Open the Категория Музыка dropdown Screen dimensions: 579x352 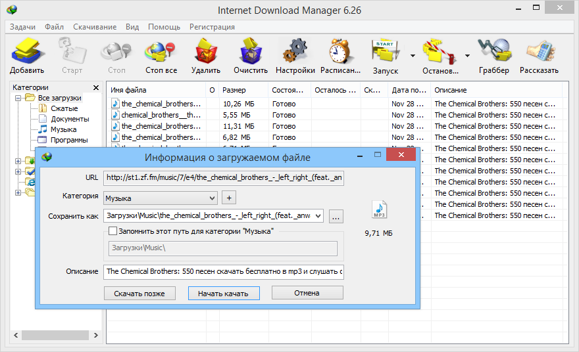coord(161,198)
